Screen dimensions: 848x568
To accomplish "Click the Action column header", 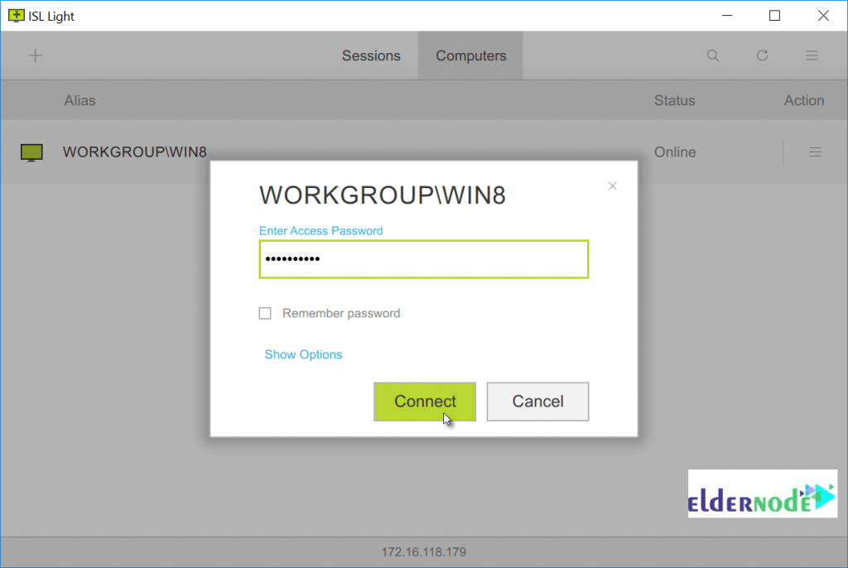I will tap(803, 100).
